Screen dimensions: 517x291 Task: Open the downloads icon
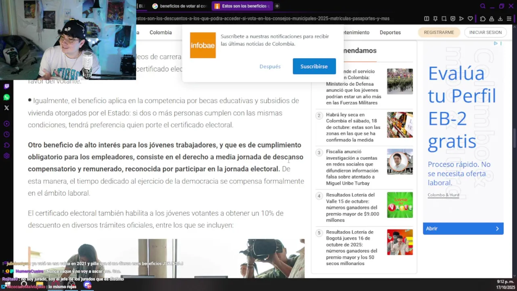[500, 19]
